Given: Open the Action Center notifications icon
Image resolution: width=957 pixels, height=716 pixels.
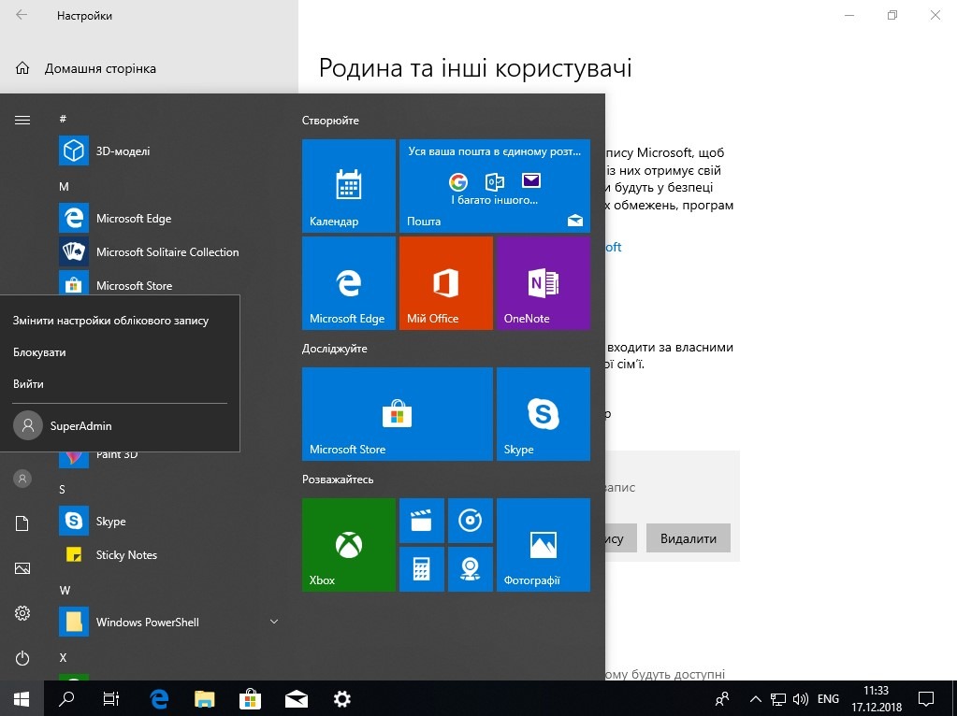Looking at the screenshot, I should coord(926,698).
